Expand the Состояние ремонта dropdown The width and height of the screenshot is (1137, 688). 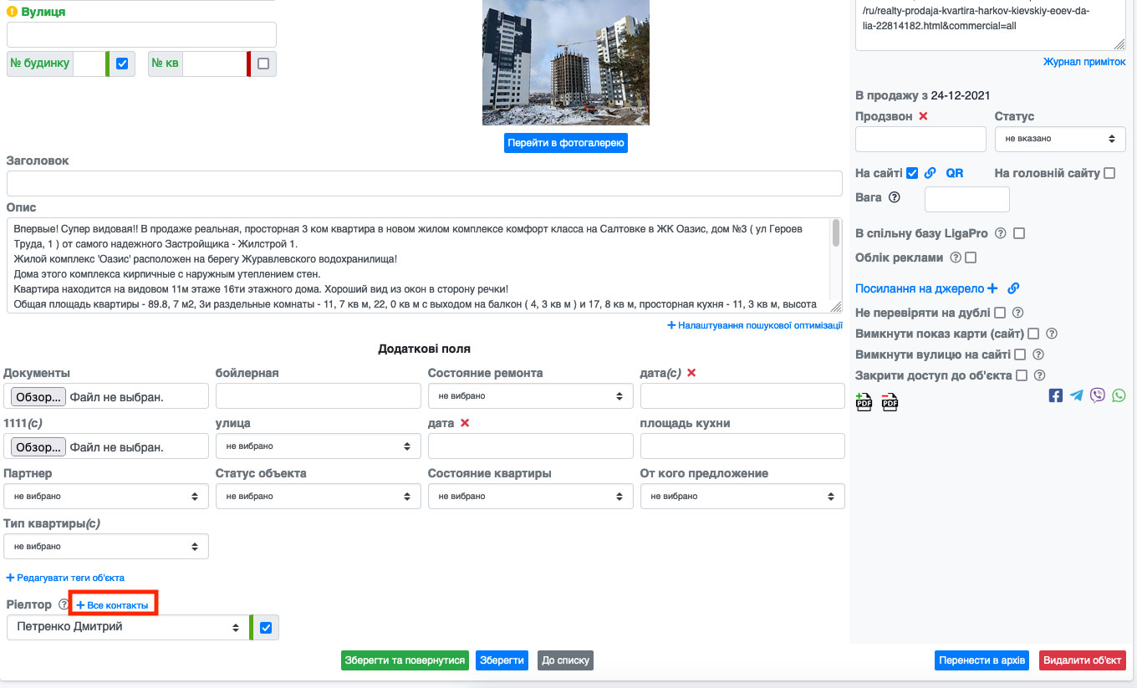click(x=530, y=396)
